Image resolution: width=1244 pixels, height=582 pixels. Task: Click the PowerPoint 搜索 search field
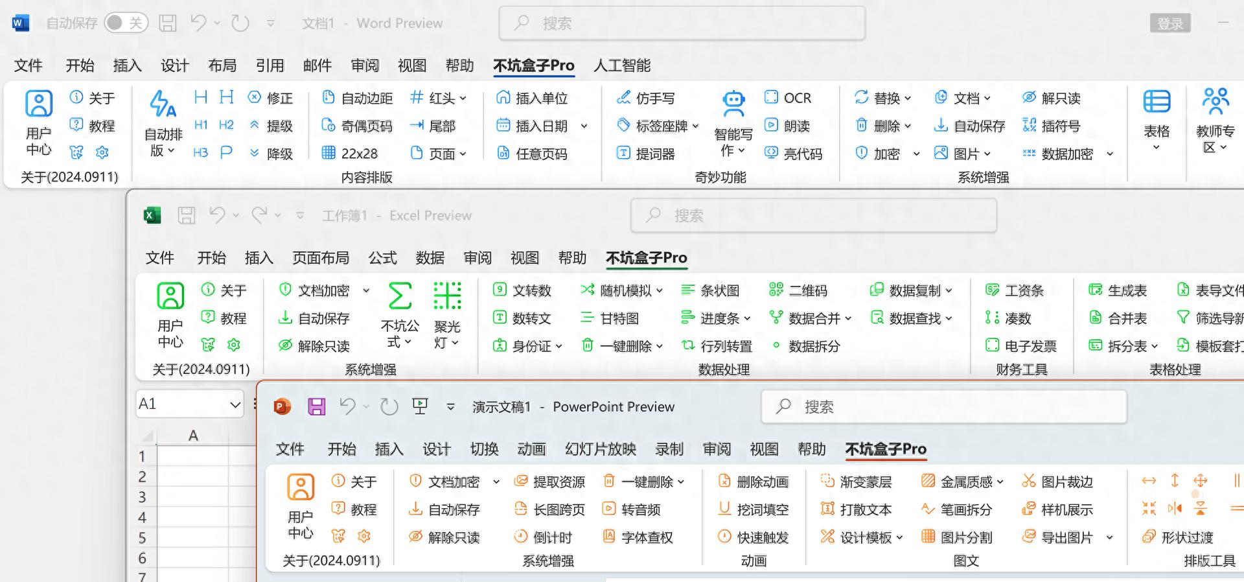pos(943,407)
